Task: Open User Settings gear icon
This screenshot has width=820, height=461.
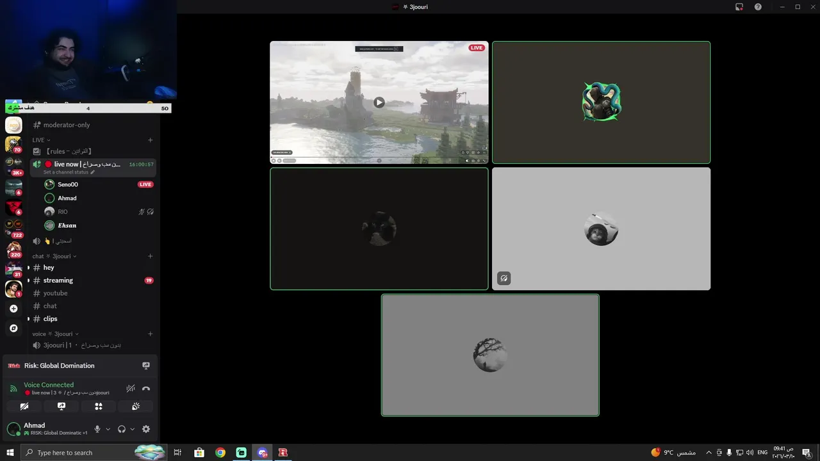Action: tap(146, 429)
